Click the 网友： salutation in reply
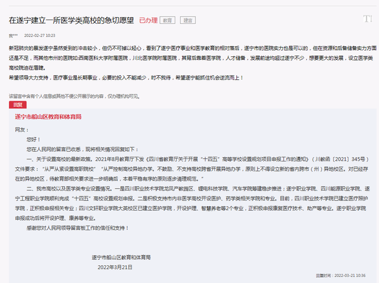This screenshot has width=379, height=283. [x=21, y=129]
